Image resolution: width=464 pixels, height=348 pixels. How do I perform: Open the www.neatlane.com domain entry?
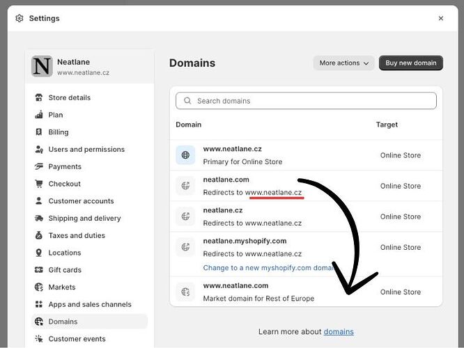coord(306,292)
